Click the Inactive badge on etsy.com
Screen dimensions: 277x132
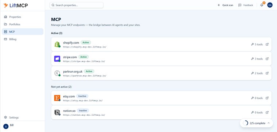point(82,96)
